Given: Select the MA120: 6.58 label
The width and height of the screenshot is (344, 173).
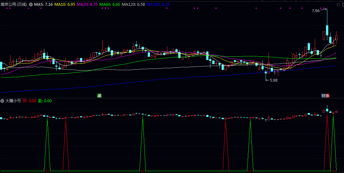Looking at the screenshot, I should click(x=133, y=5).
